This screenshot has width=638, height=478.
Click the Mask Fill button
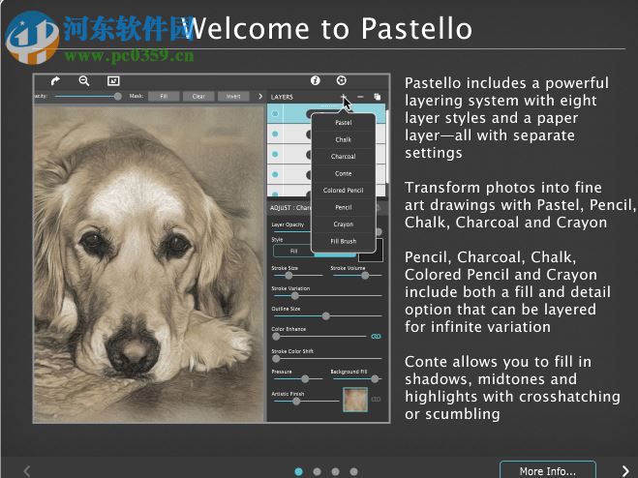pyautogui.click(x=164, y=97)
